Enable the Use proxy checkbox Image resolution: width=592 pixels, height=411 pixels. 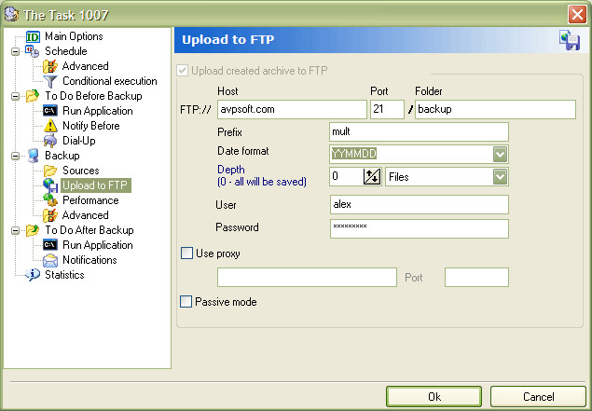[x=186, y=253]
